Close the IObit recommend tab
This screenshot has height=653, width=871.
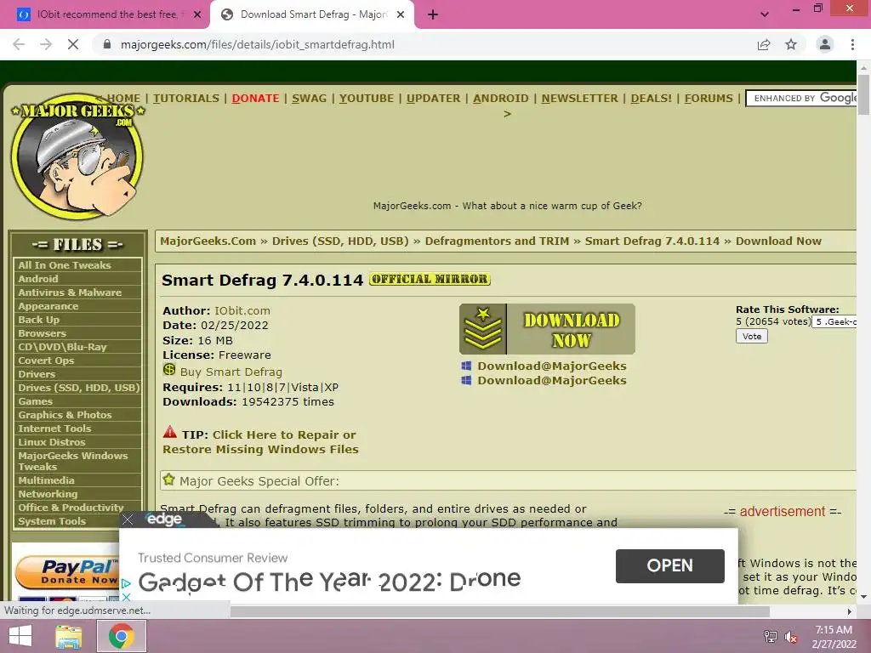(x=197, y=15)
